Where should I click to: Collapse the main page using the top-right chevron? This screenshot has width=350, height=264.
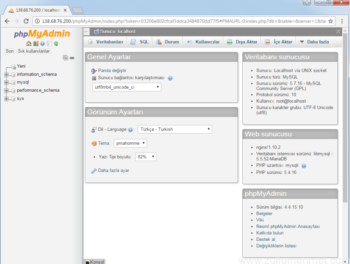pyautogui.click(x=338, y=31)
